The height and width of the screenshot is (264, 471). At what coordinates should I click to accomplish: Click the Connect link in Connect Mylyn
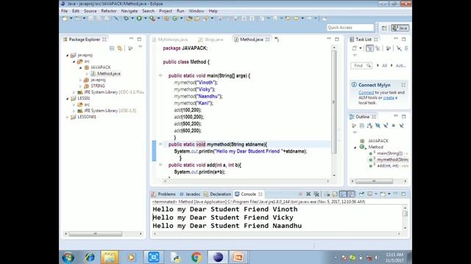pos(366,92)
